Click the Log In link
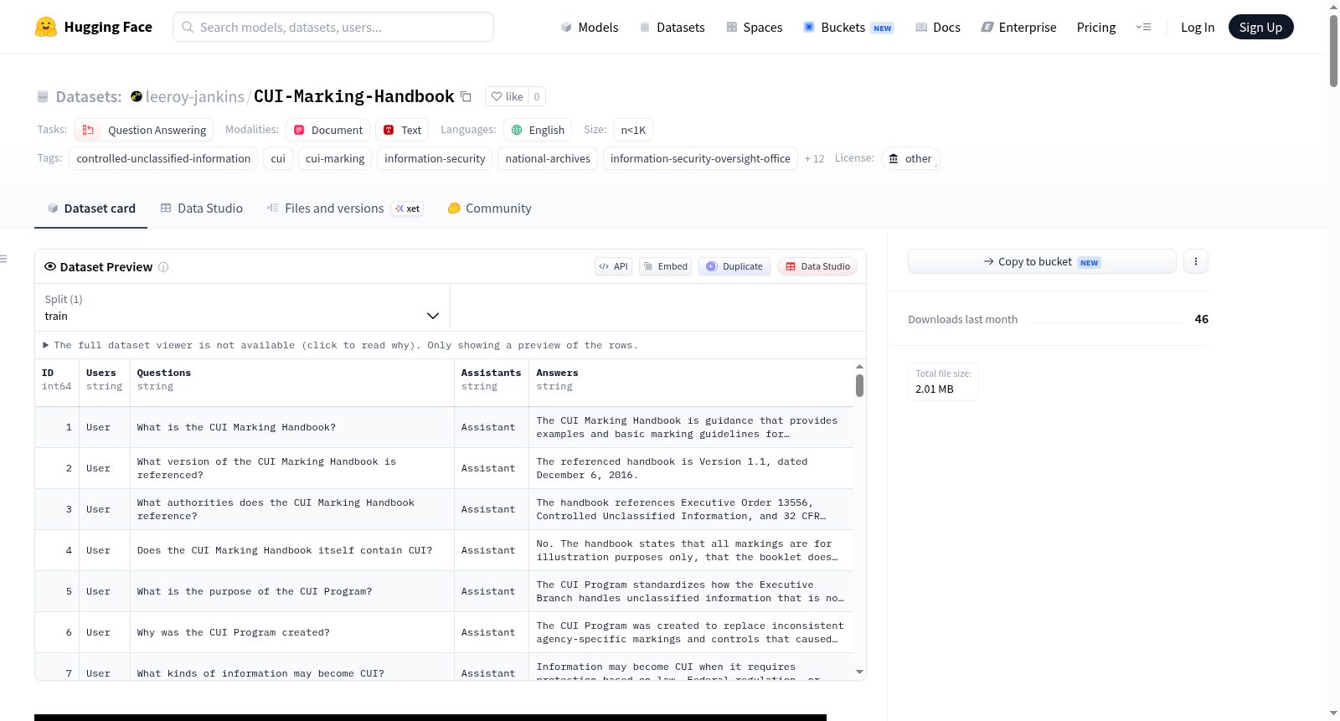The image size is (1340, 721). tap(1198, 27)
